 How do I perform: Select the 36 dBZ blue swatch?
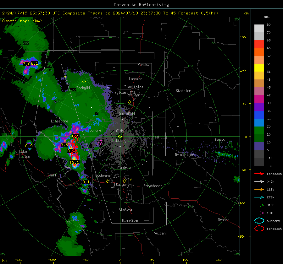[x=259, y=115]
